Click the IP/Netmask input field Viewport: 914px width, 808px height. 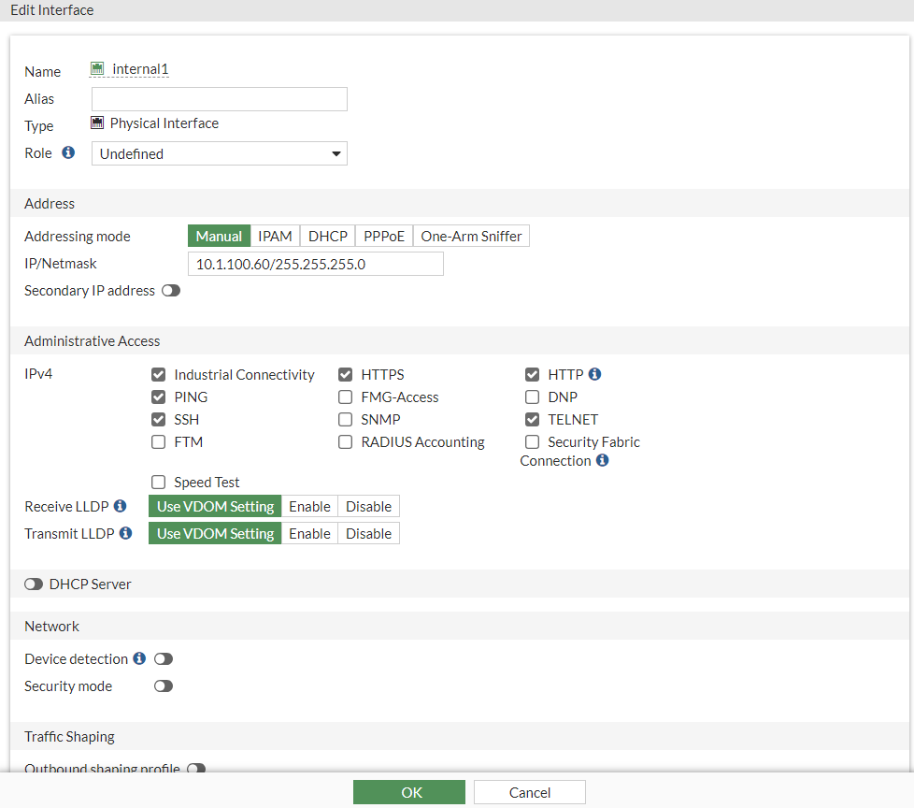(315, 263)
